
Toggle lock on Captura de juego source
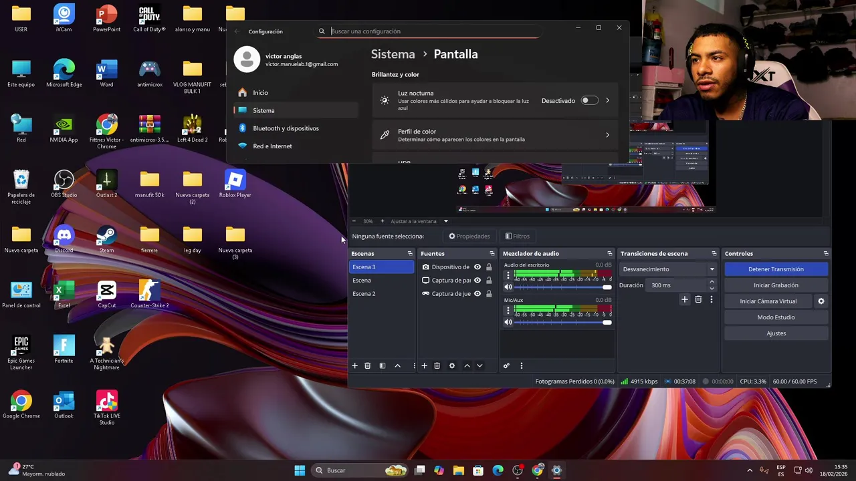pyautogui.click(x=489, y=294)
